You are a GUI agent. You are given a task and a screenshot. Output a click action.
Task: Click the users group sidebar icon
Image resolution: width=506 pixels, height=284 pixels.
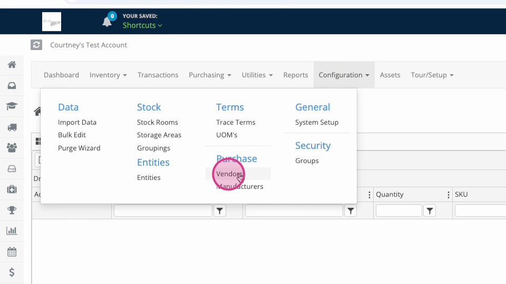pyautogui.click(x=12, y=148)
